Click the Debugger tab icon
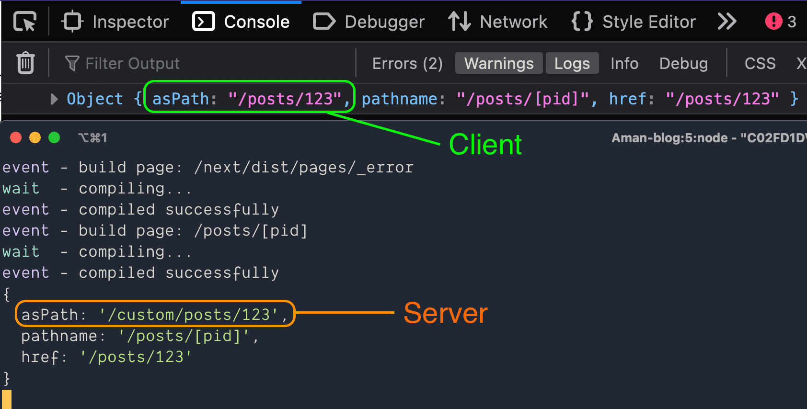Viewport: 807px width, 409px height. pyautogui.click(x=324, y=22)
